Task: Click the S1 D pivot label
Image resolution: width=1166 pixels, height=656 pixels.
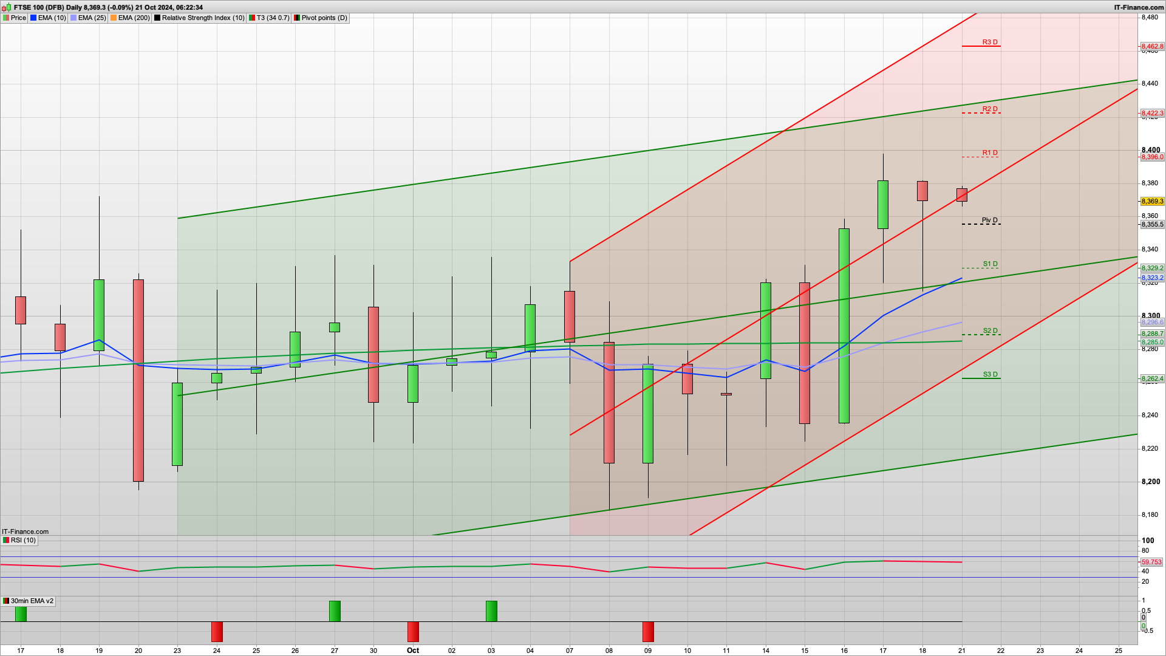Action: (990, 264)
